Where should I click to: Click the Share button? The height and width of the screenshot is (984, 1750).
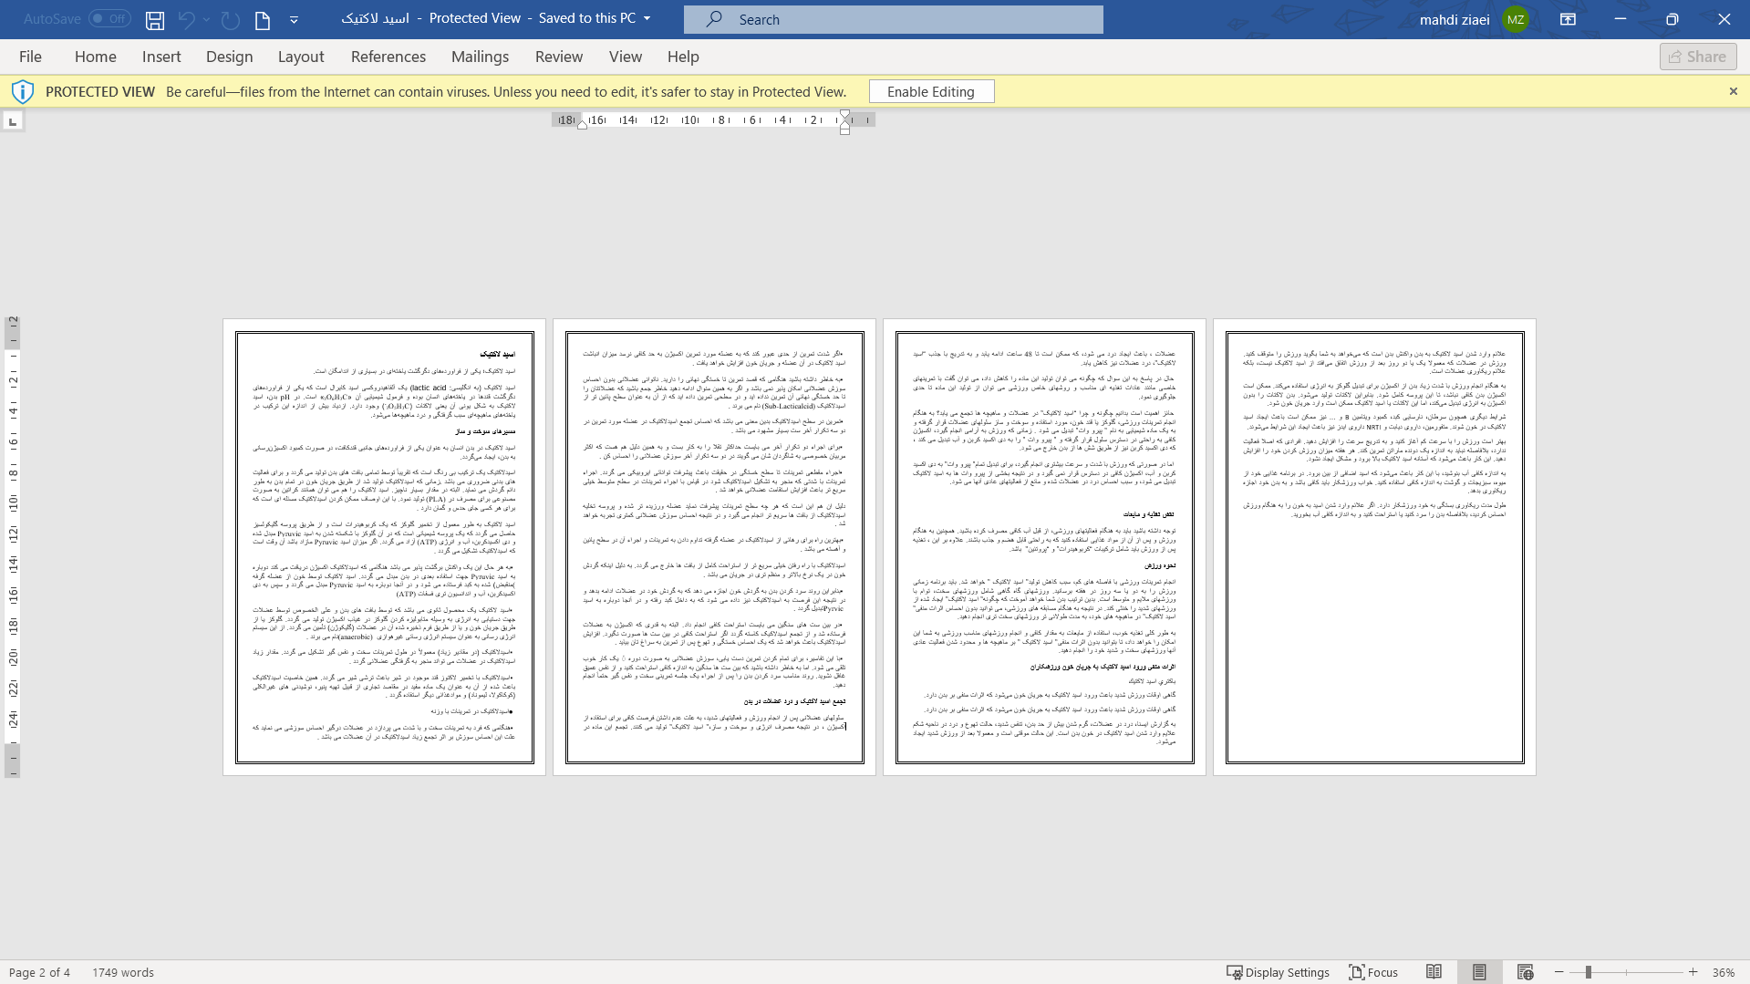pyautogui.click(x=1698, y=57)
